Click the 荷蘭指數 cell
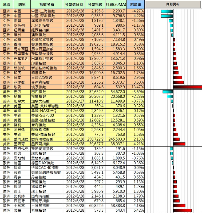The height and width of the screenshot is (213, 202). point(47,182)
